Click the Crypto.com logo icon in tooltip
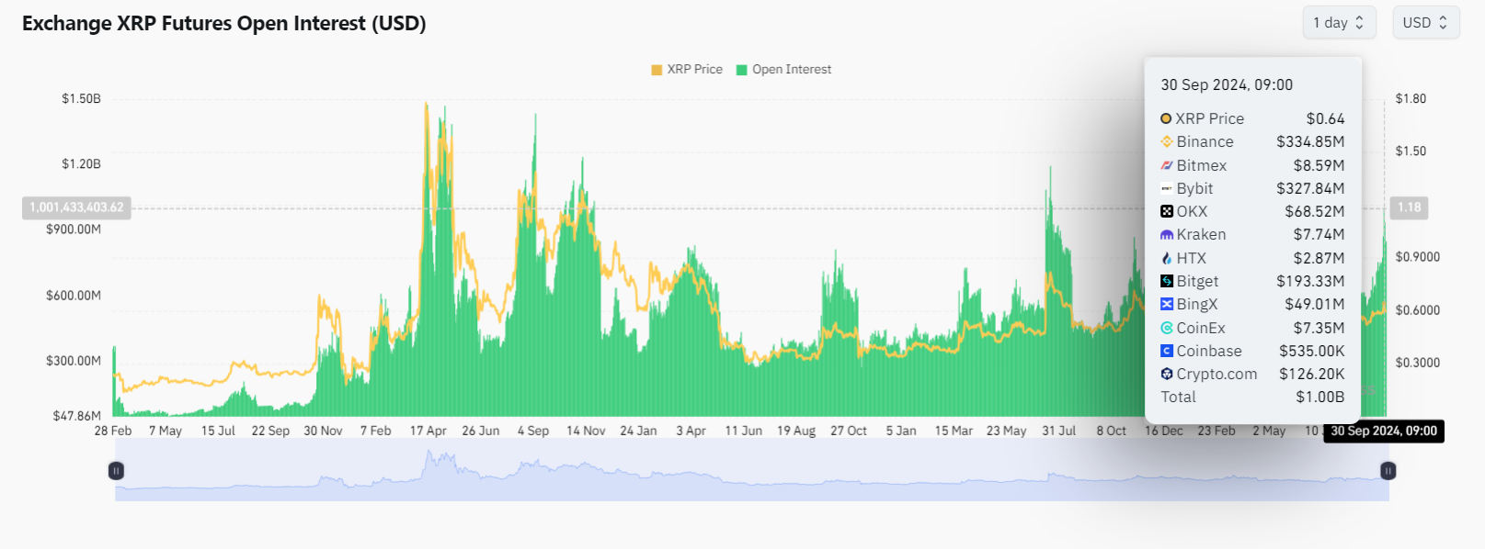Image resolution: width=1485 pixels, height=549 pixels. point(1167,374)
